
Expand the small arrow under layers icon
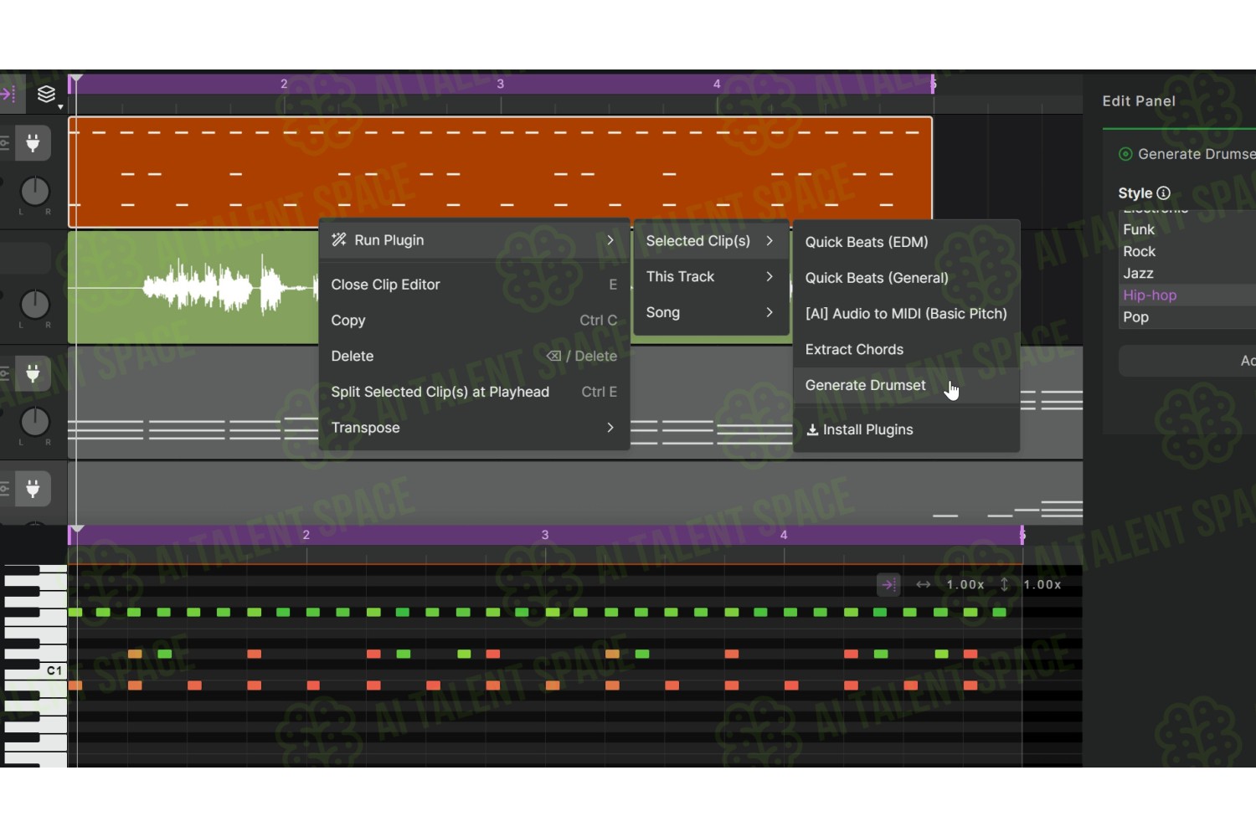[x=60, y=107]
